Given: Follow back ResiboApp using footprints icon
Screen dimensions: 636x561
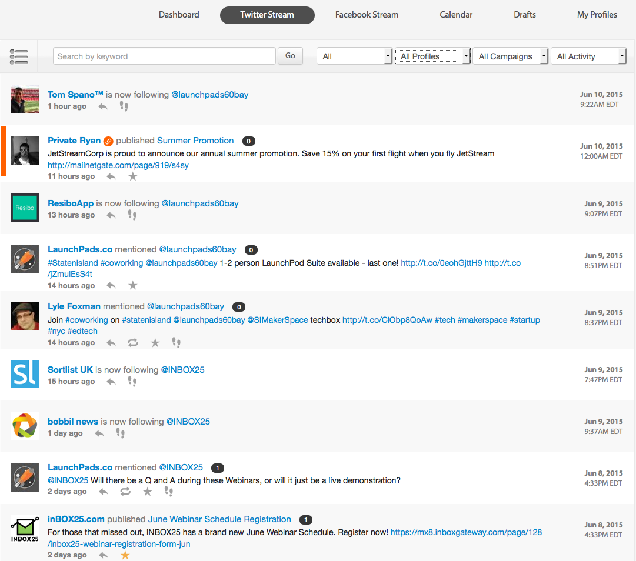Looking at the screenshot, I should coord(132,215).
